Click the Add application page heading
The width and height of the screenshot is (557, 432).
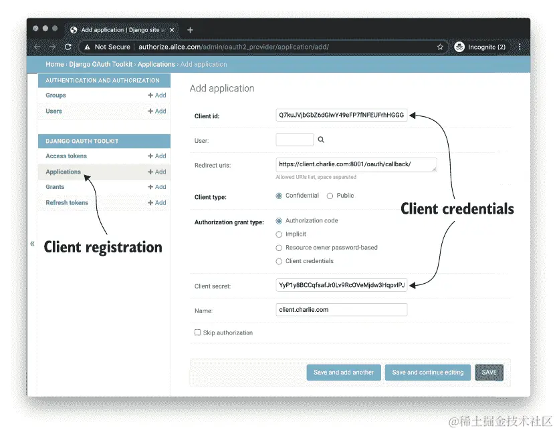222,88
